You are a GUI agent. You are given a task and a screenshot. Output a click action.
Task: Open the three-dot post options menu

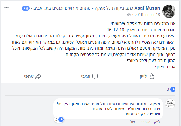coord(6,7)
